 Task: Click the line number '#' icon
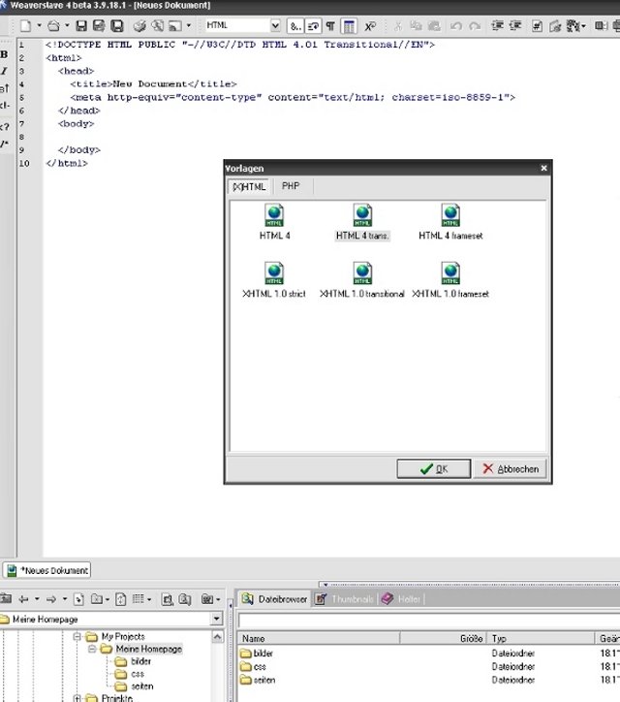(x=537, y=26)
